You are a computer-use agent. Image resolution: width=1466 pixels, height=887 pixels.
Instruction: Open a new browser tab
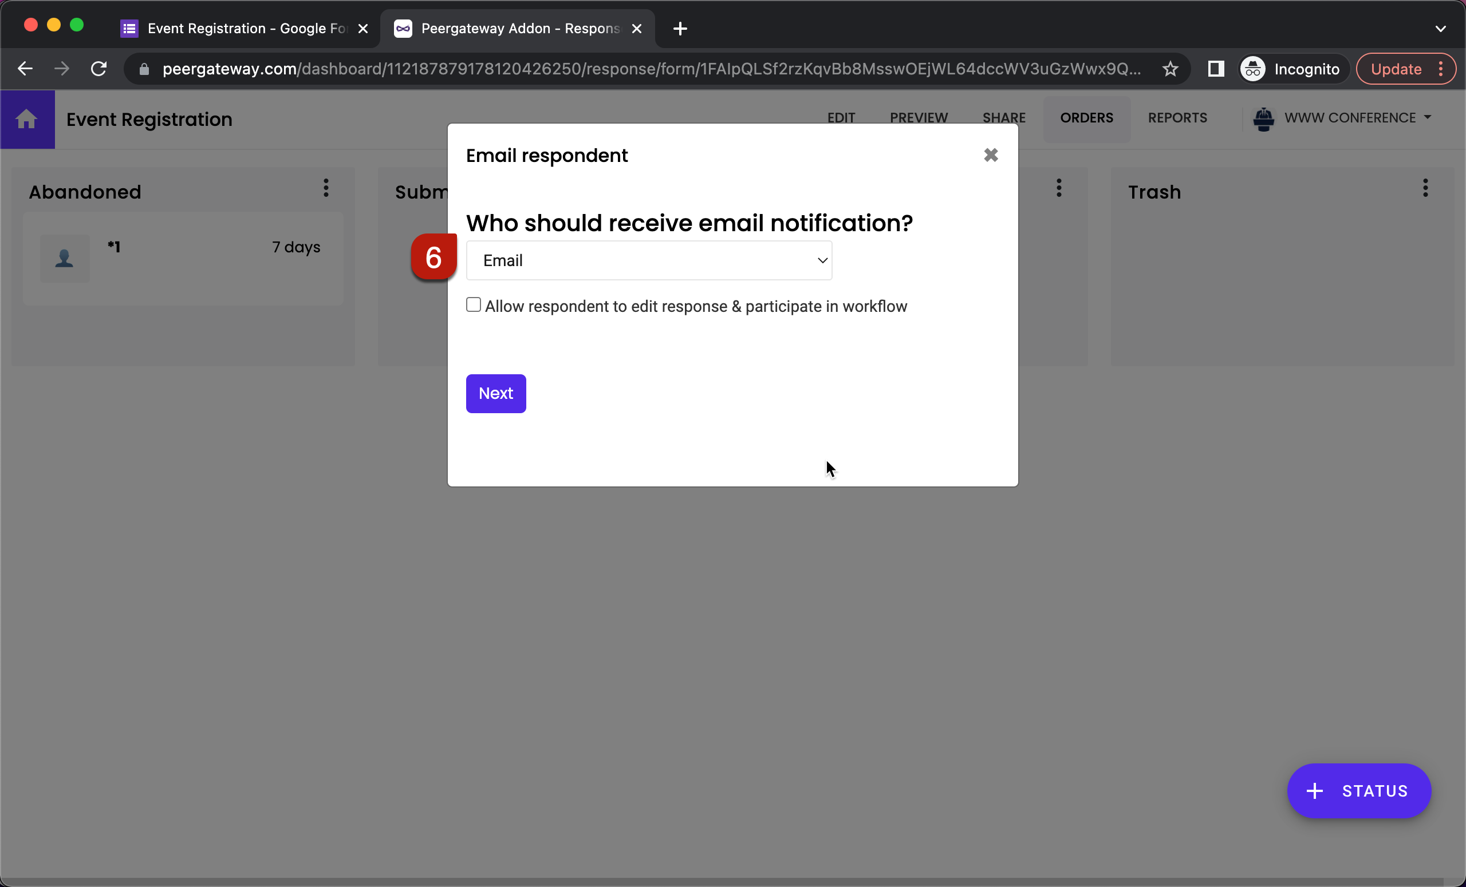point(679,28)
